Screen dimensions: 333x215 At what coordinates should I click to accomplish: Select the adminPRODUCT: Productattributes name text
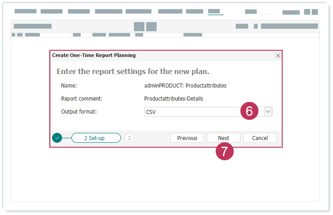point(185,85)
